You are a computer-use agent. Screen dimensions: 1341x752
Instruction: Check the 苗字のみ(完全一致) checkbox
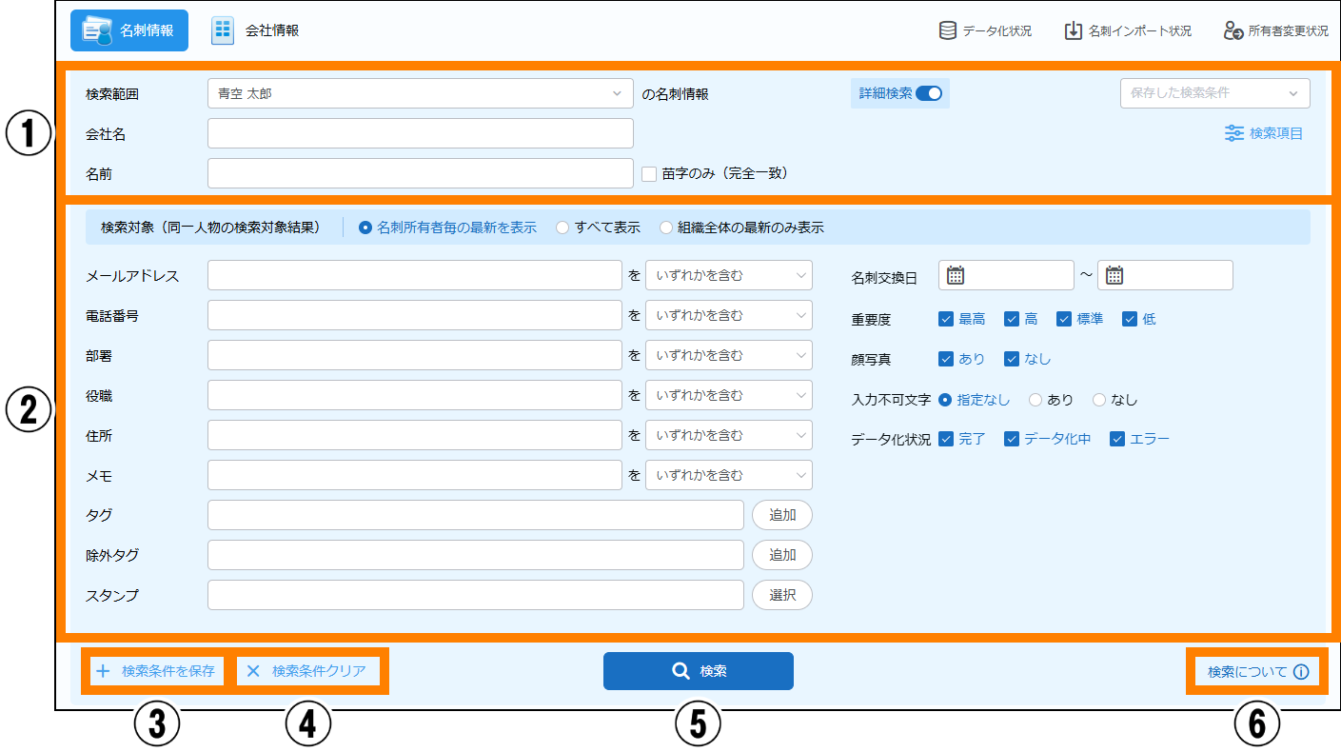(x=649, y=174)
